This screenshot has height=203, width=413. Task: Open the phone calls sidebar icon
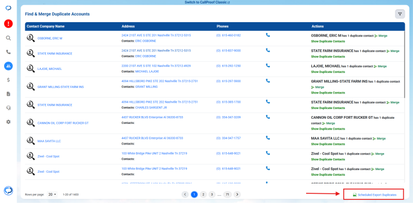pos(8,52)
